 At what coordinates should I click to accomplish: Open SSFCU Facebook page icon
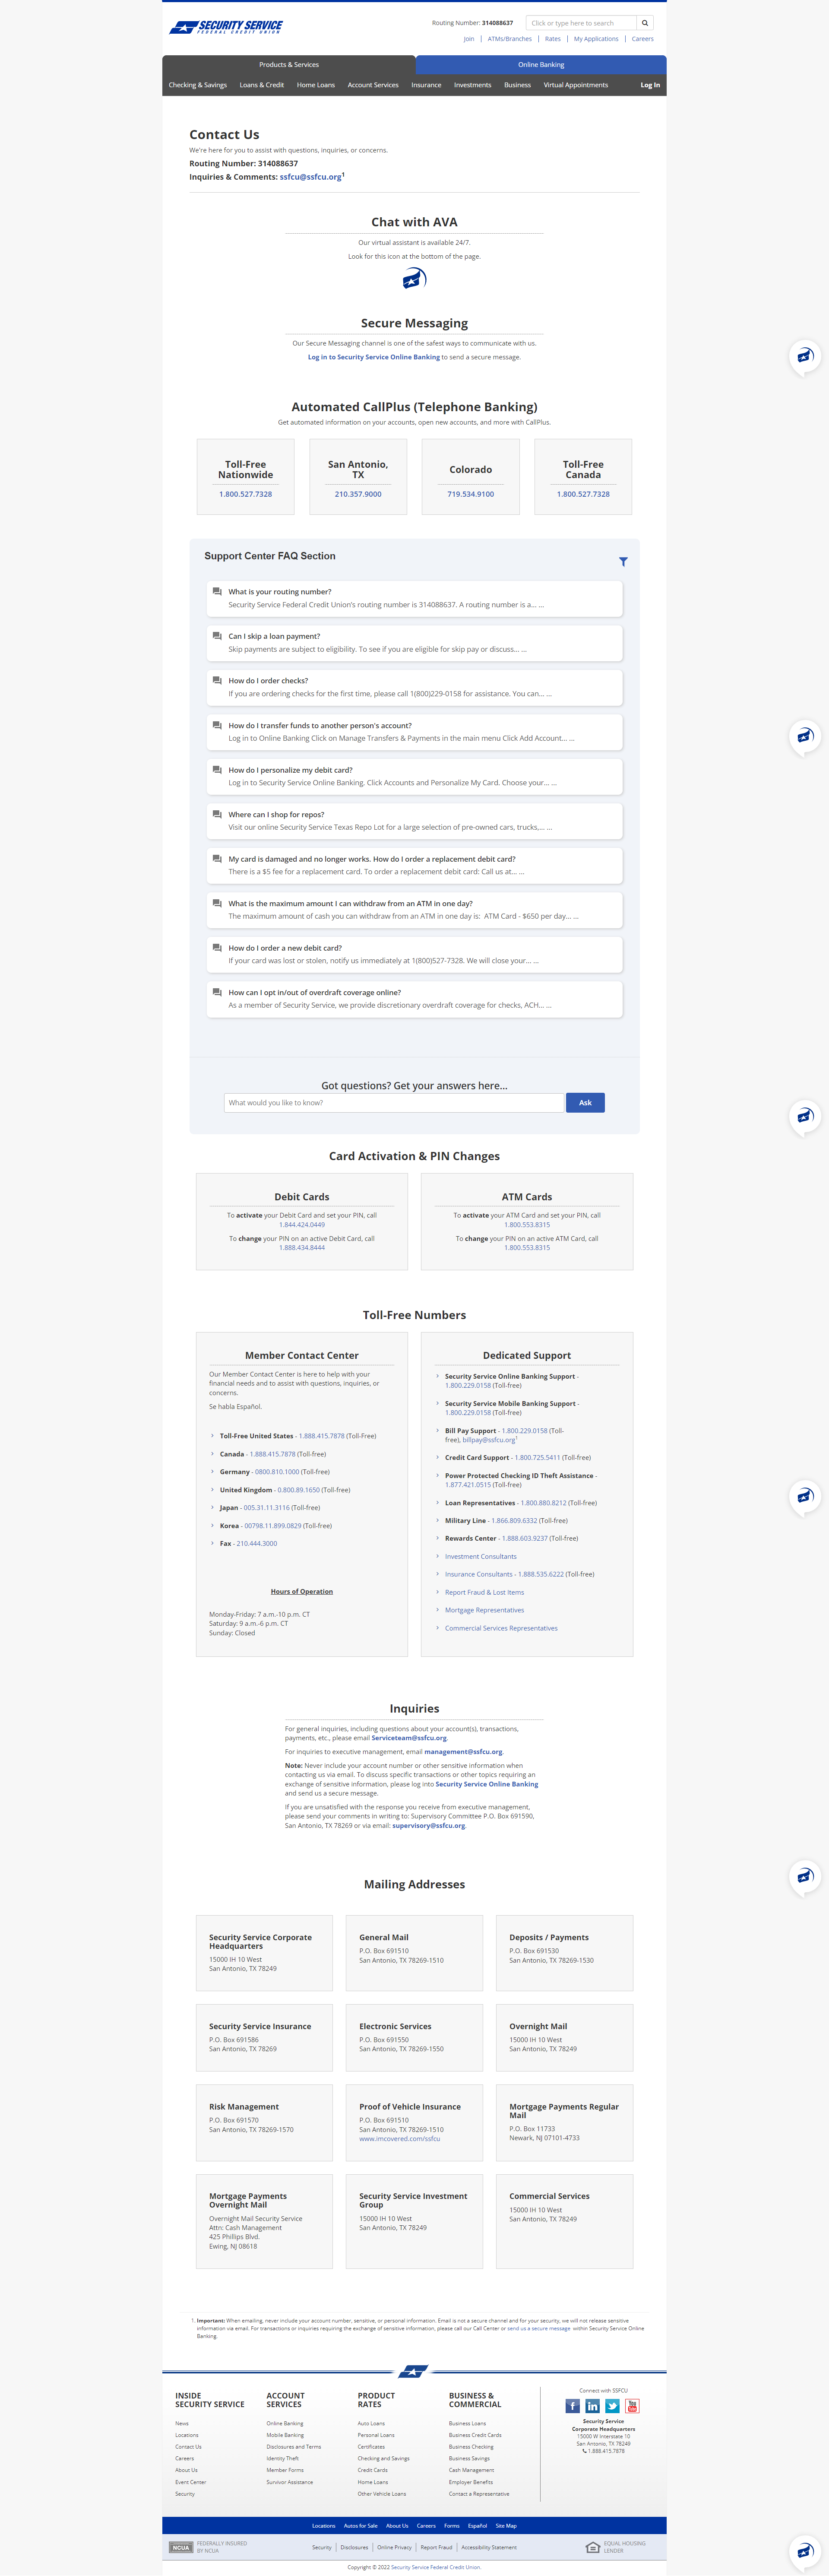click(572, 2406)
